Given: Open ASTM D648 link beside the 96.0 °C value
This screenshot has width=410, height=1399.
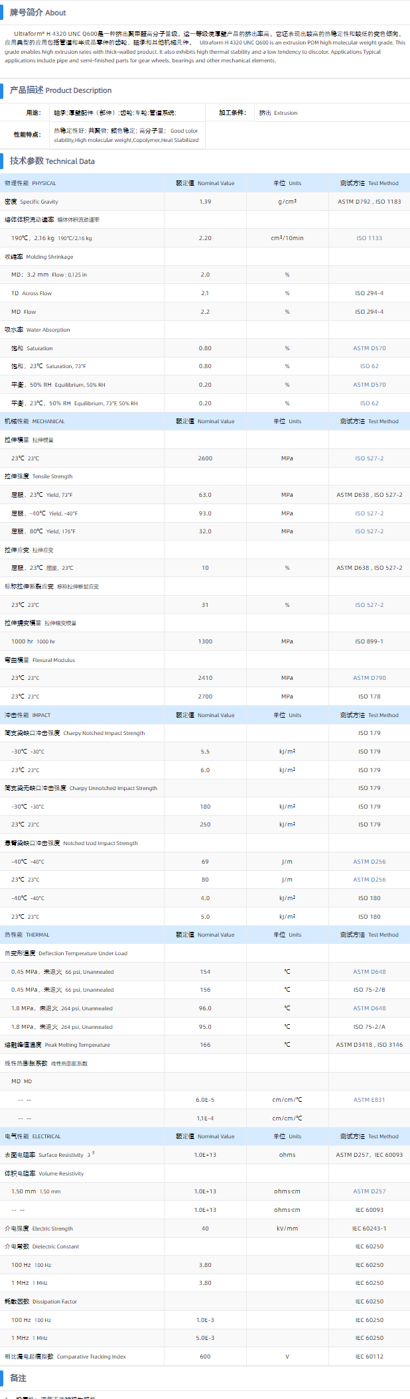Looking at the screenshot, I should tap(369, 1008).
